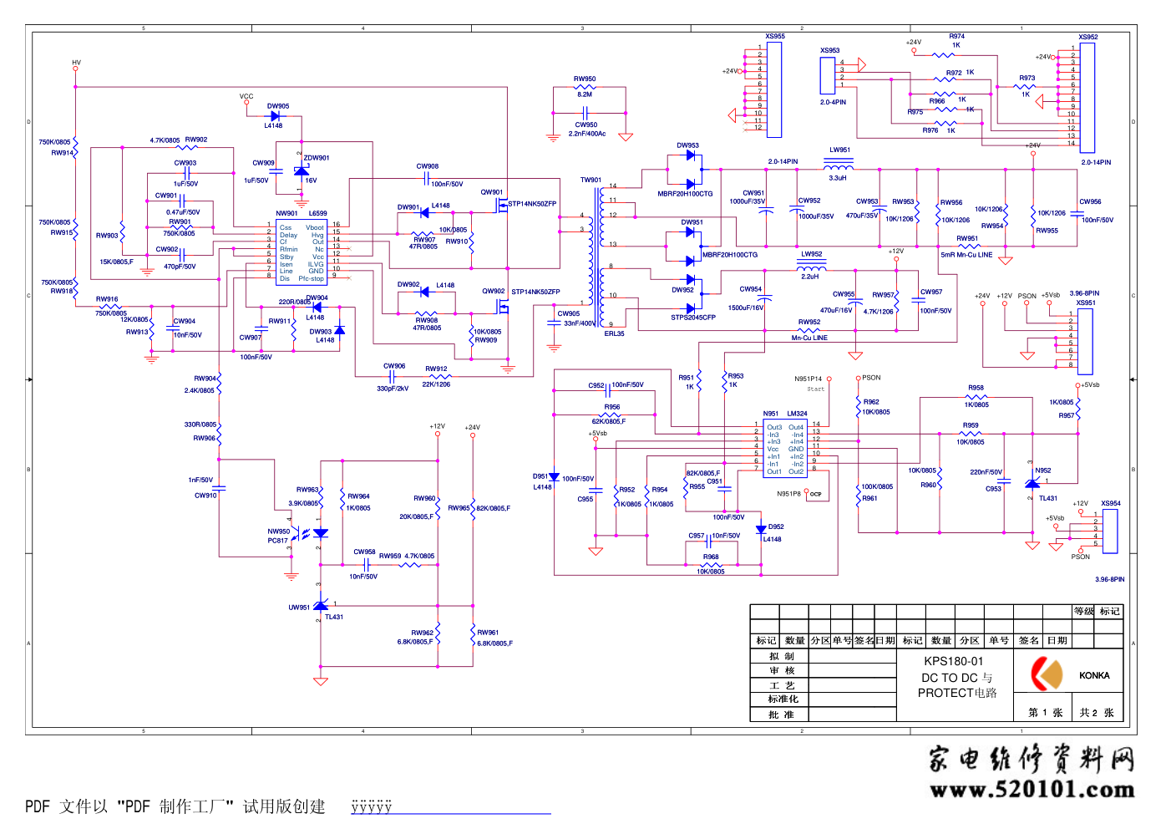The image size is (1171, 829).
Task: Select the XS955 connector block
Action: coord(774,89)
